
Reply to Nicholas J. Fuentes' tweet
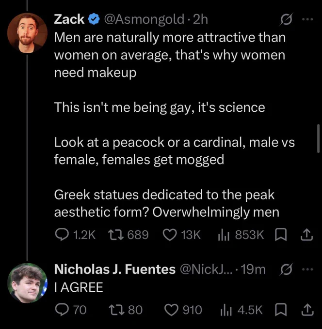click(x=70, y=310)
